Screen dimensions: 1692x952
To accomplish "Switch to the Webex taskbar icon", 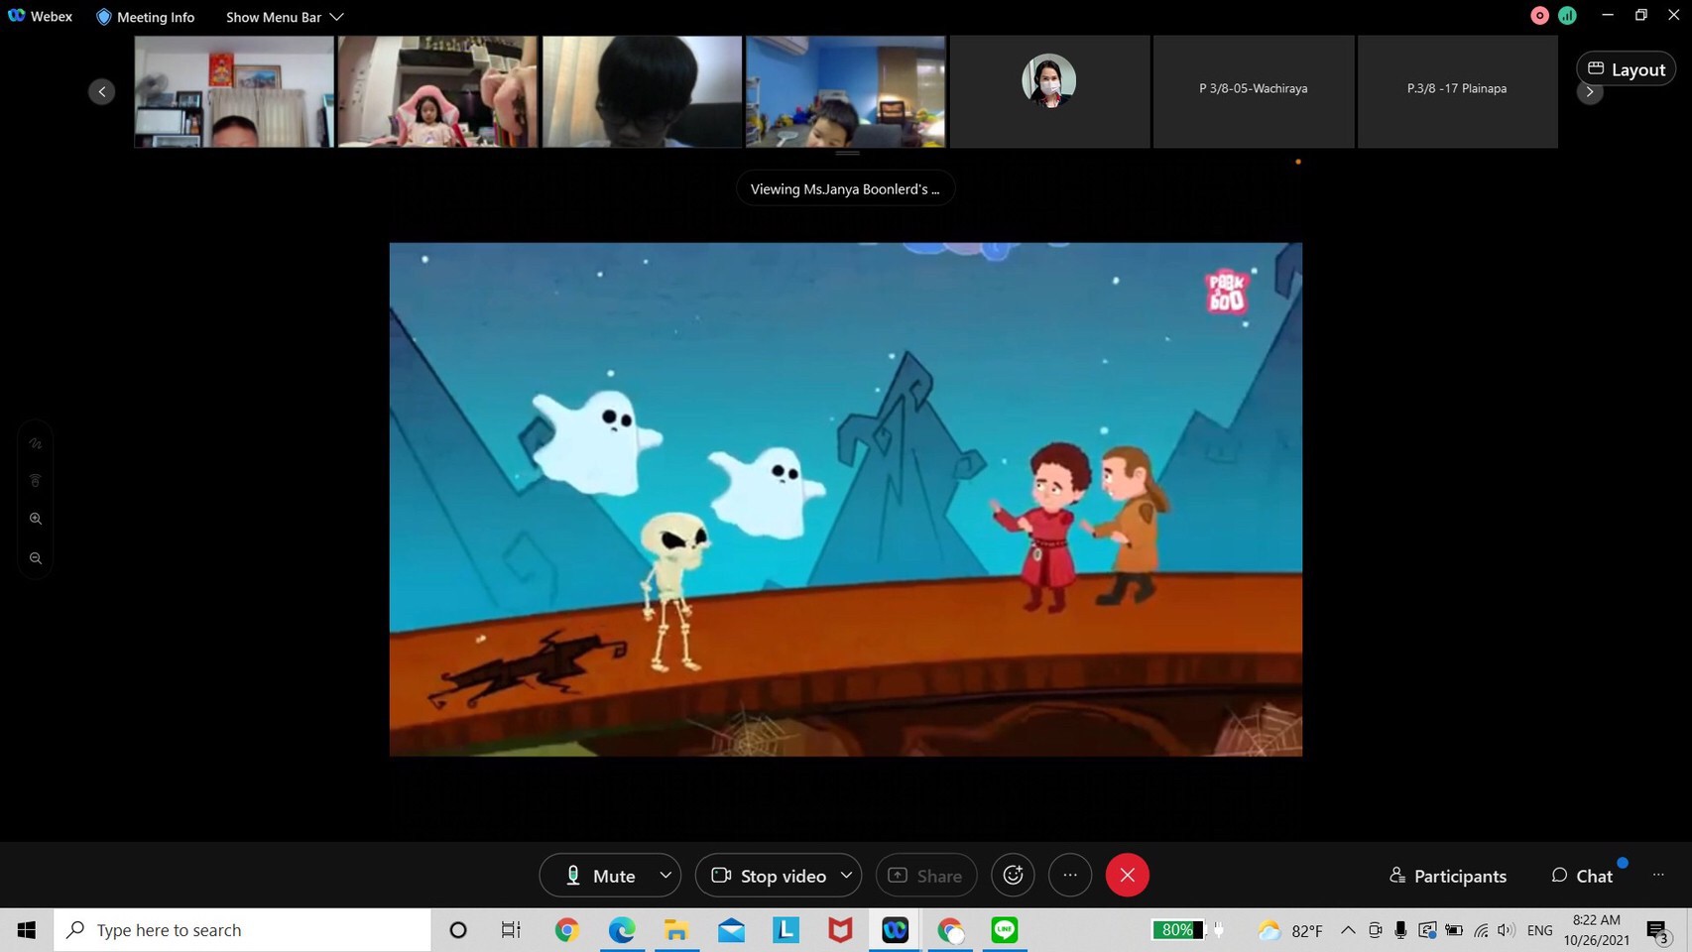I will 895,930.
